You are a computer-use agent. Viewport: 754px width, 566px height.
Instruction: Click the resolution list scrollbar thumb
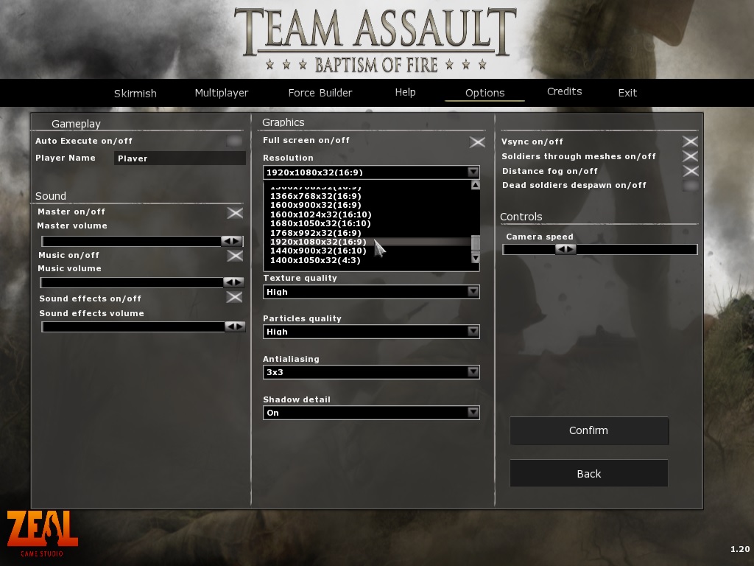click(x=475, y=243)
